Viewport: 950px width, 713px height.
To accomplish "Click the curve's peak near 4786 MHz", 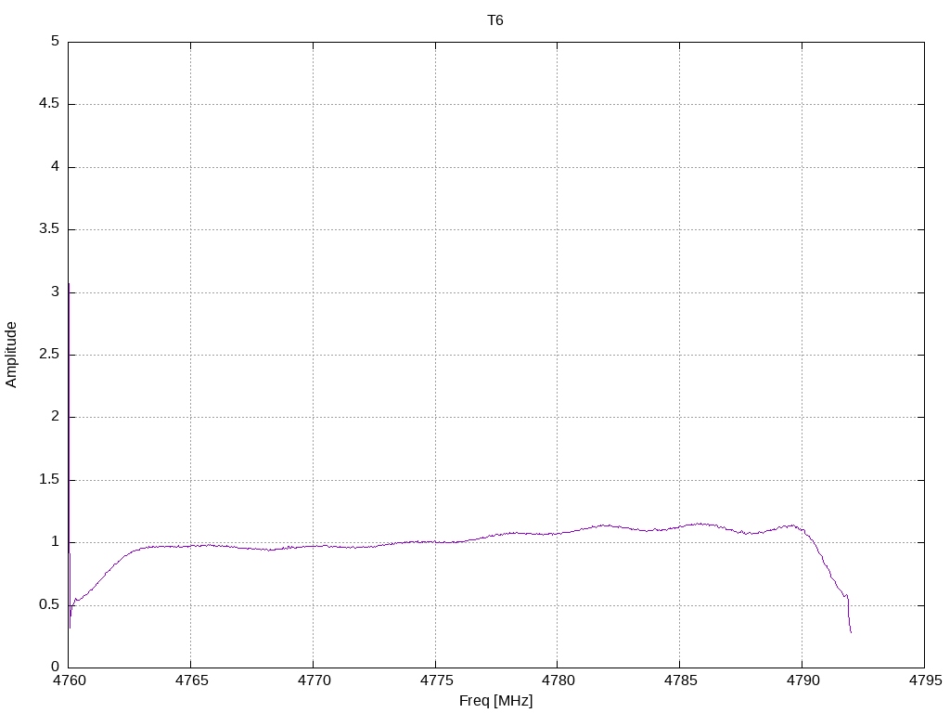I will (700, 524).
